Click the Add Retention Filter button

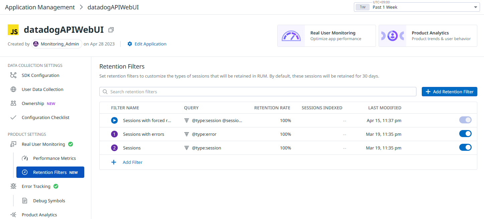pos(449,92)
